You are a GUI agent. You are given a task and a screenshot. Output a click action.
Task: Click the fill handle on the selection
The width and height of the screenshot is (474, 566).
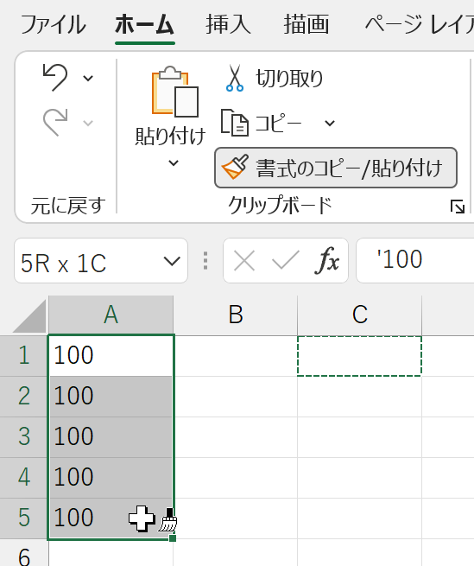173,538
